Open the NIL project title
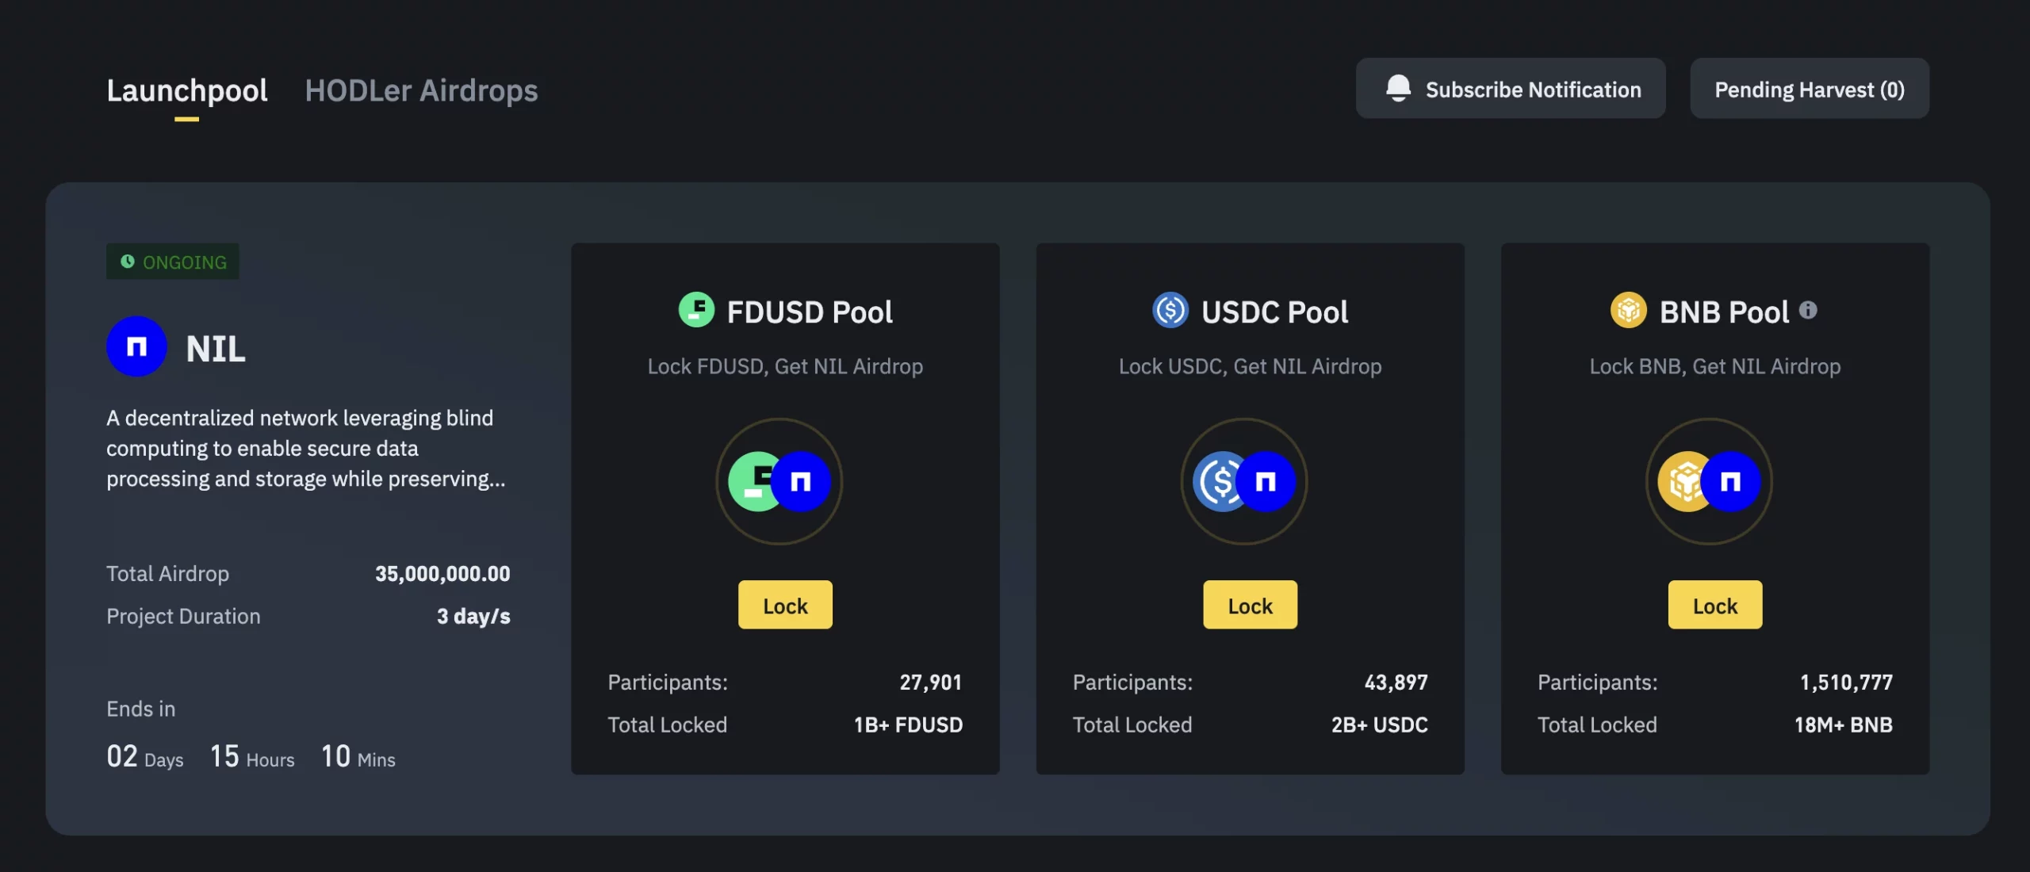The image size is (2030, 872). [216, 349]
